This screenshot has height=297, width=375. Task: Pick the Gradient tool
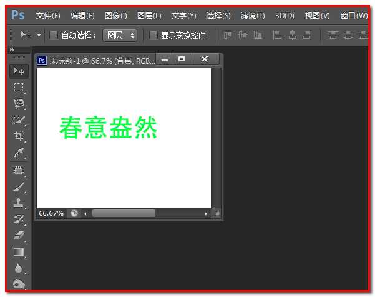point(19,252)
